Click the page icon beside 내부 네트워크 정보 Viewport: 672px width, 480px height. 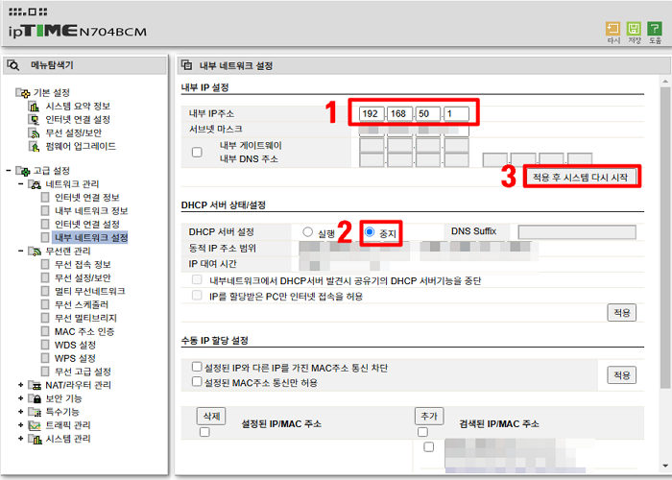coord(45,211)
